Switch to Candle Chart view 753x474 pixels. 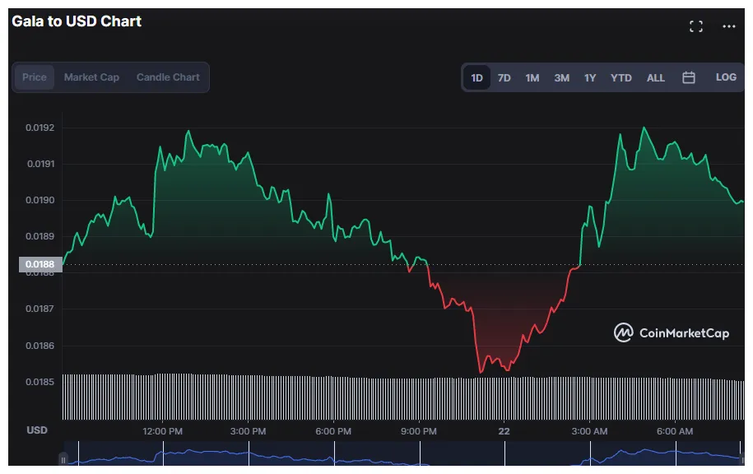click(168, 77)
